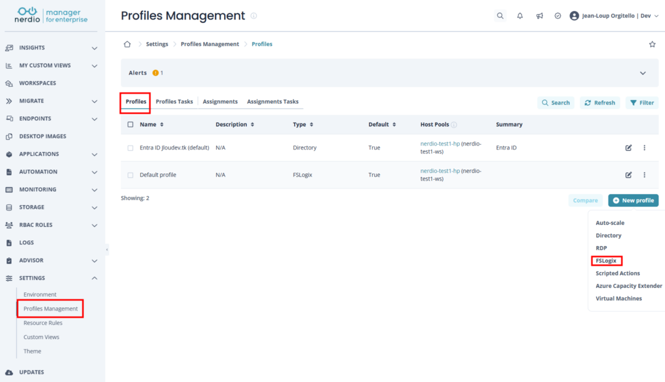Expand the Automation menu
Screen dimensions: 665x382
(x=95, y=172)
